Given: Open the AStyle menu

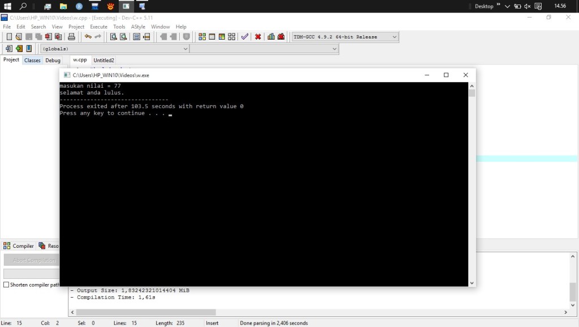Looking at the screenshot, I should [x=138, y=27].
